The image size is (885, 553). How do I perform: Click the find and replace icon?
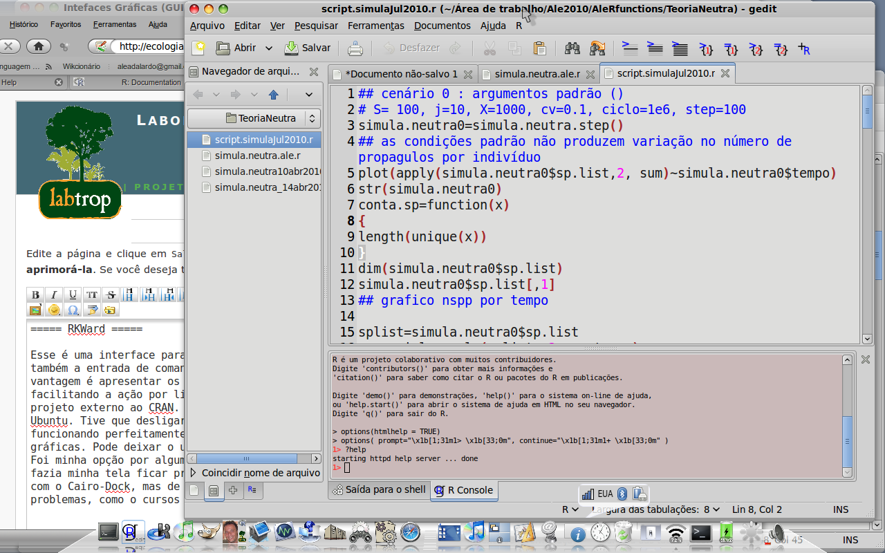tap(597, 48)
